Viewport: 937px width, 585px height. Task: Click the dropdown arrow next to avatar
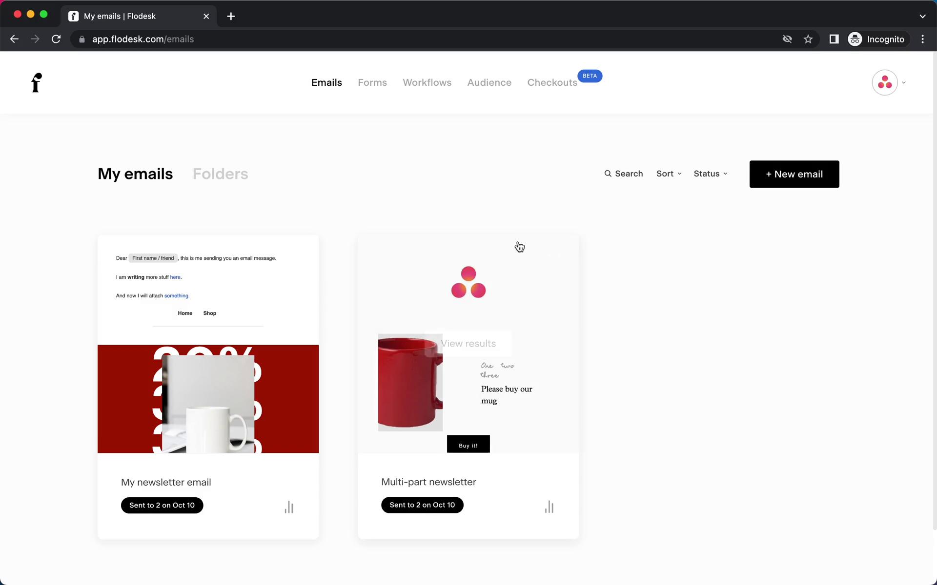click(904, 82)
